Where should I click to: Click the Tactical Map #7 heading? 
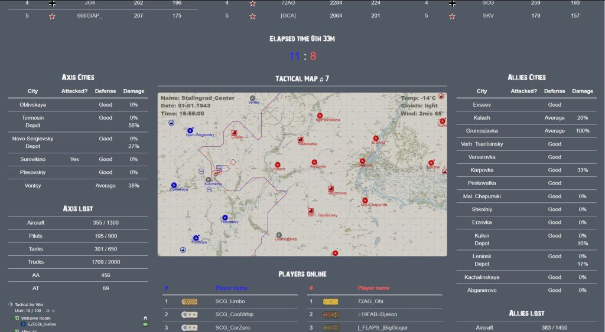[302, 79]
